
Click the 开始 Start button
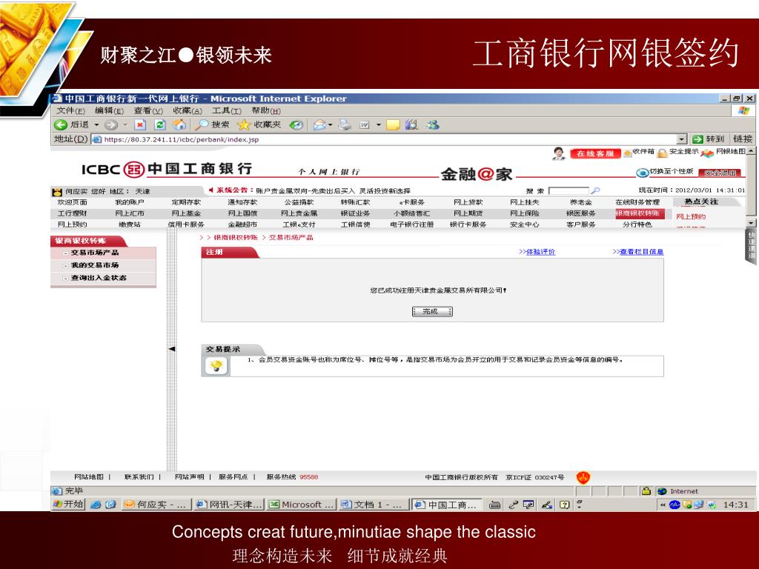[x=68, y=505]
